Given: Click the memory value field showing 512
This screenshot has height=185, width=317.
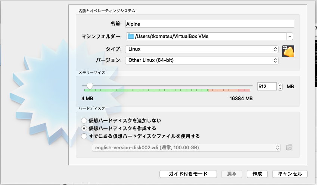Looking at the screenshot, I should point(267,86).
